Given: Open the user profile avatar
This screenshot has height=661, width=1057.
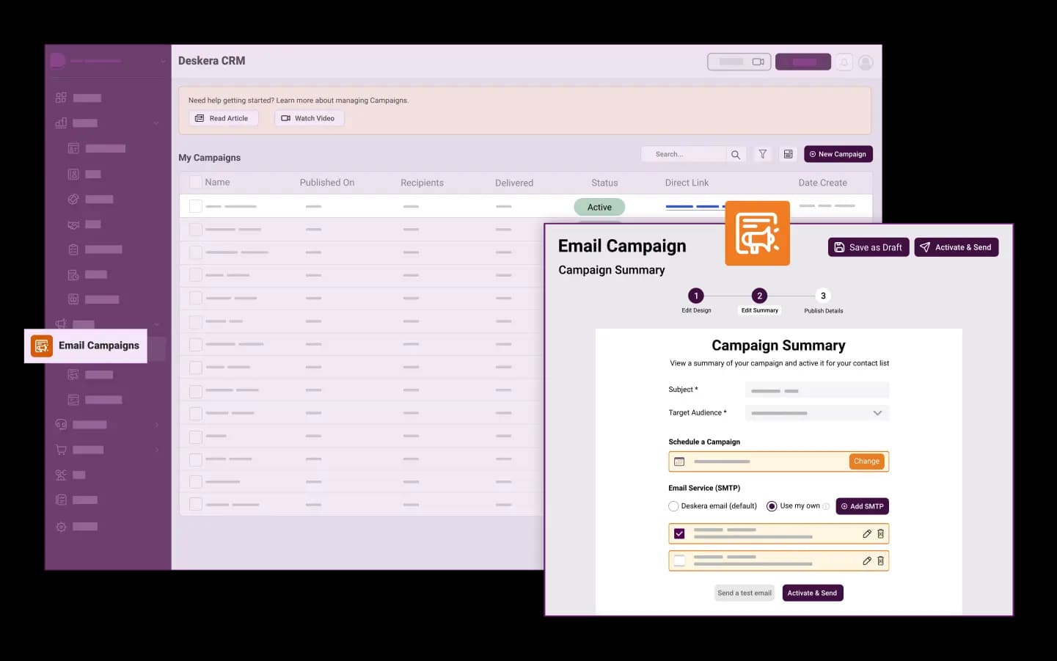Looking at the screenshot, I should click(x=866, y=62).
